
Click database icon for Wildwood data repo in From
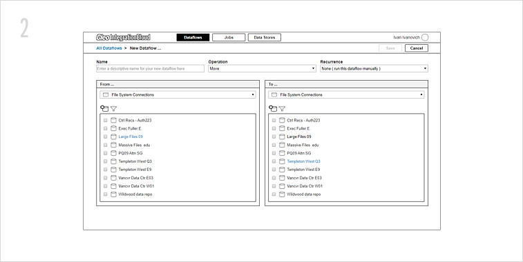coord(113,194)
